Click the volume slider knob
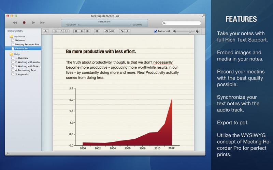Viewport: 273px width, 170px height. tap(190, 31)
